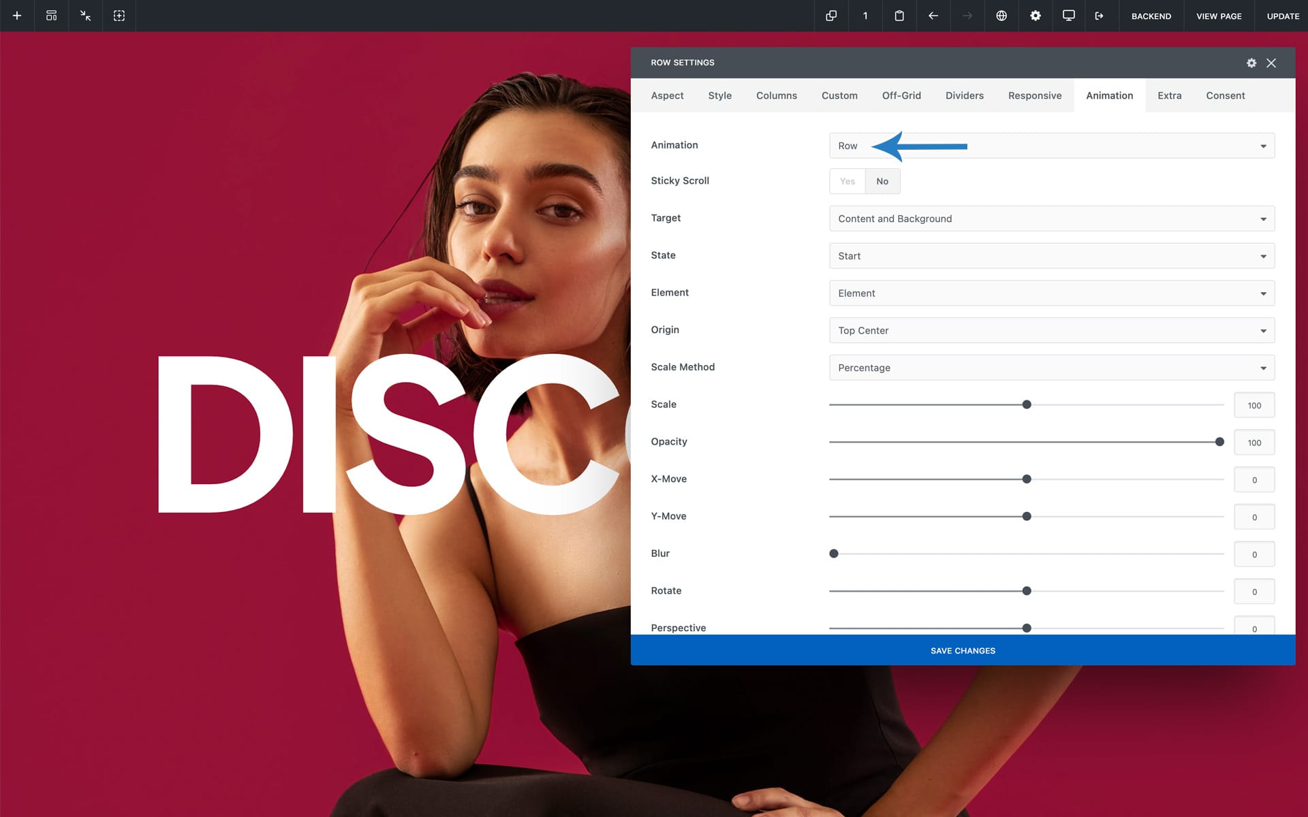This screenshot has width=1308, height=817.
Task: Set Sticky Scroll to No
Action: point(882,181)
